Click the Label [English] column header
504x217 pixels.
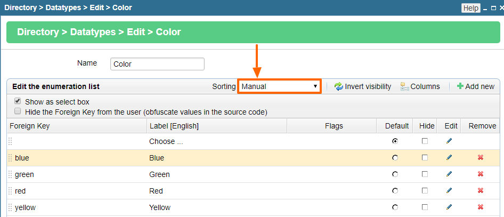[x=174, y=126]
